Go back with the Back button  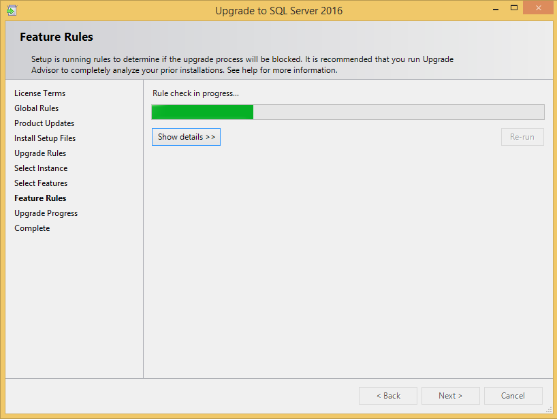(388, 396)
